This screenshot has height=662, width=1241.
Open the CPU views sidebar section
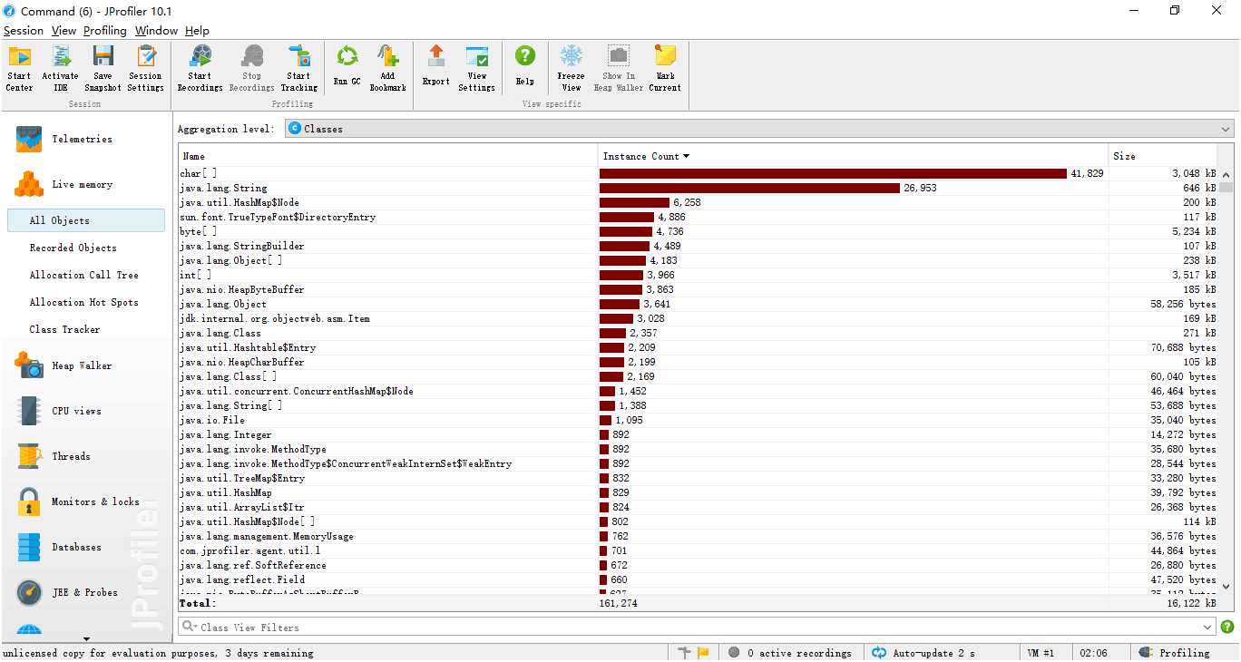pyautogui.click(x=83, y=411)
